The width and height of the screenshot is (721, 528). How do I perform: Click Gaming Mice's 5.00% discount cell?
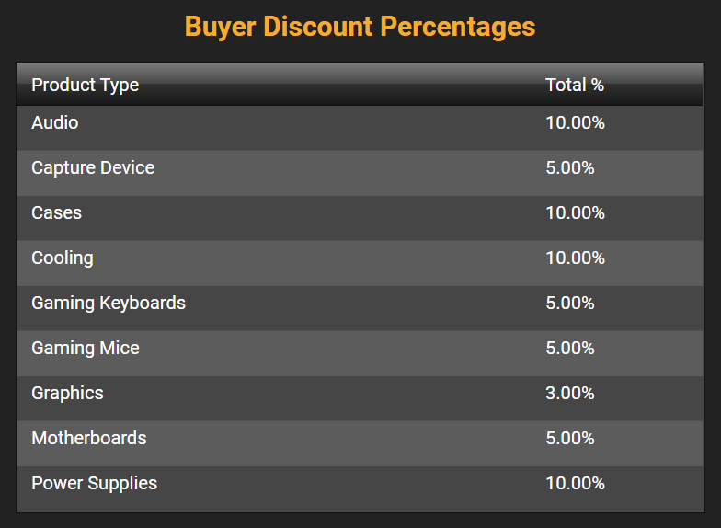coord(570,348)
